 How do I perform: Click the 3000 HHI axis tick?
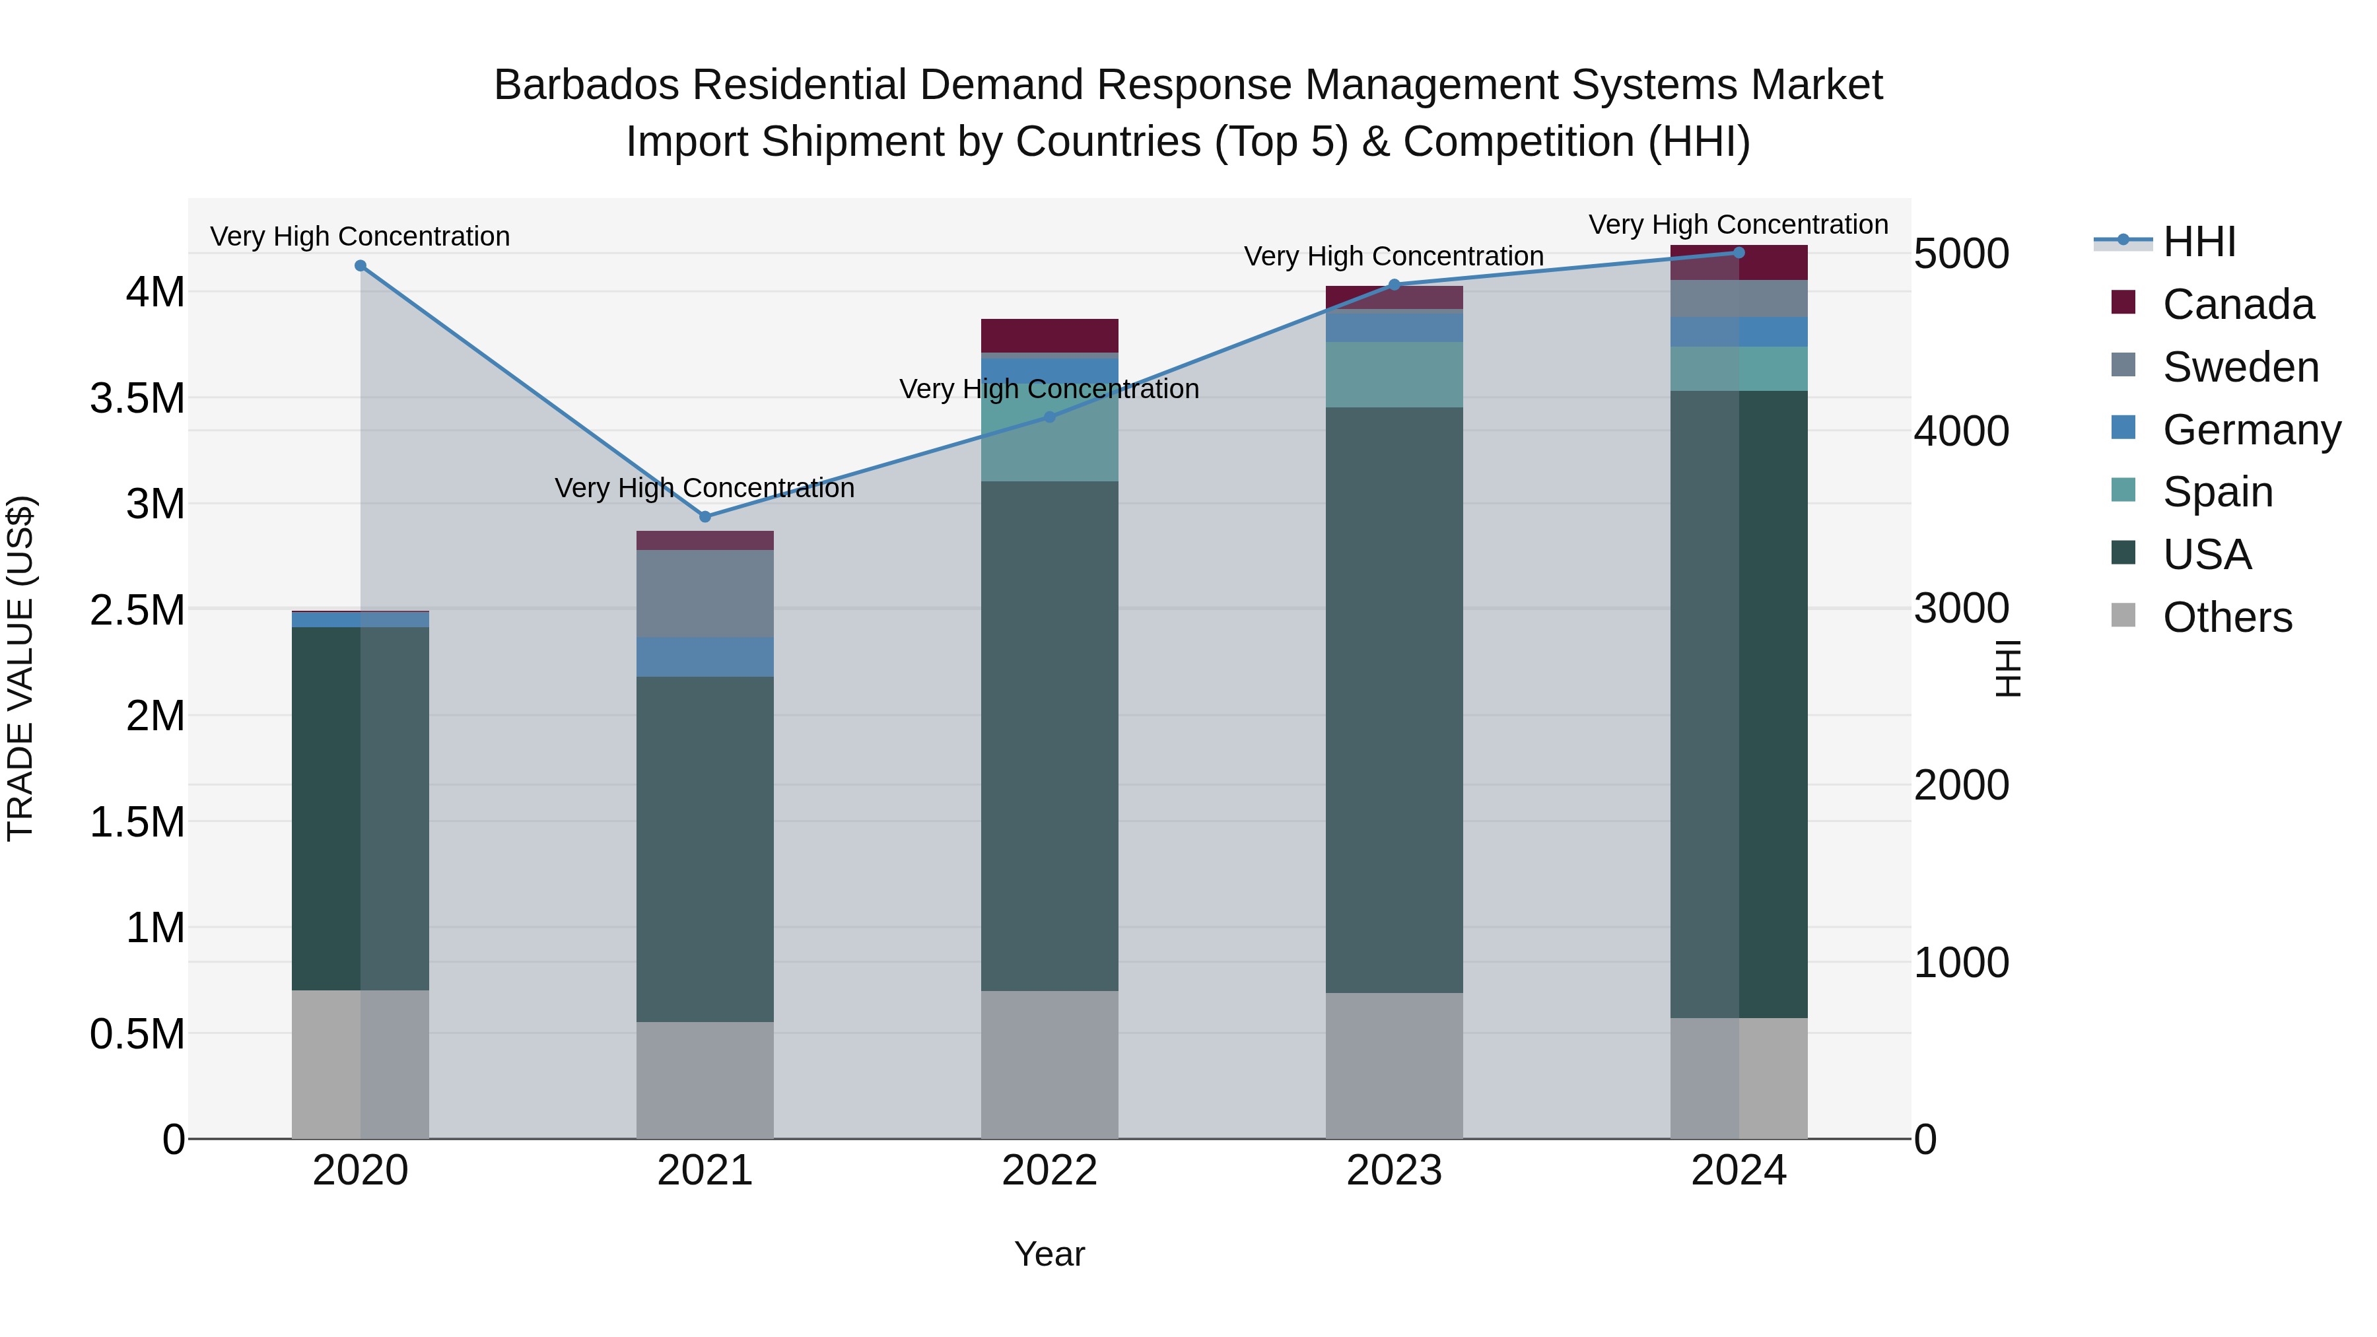click(1962, 608)
